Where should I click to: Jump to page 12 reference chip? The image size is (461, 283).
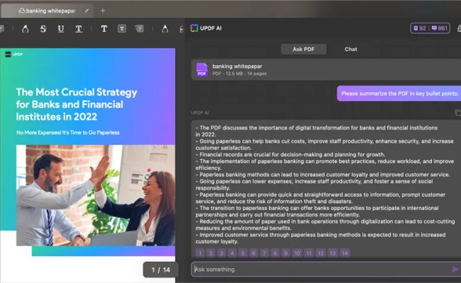tap(321, 253)
